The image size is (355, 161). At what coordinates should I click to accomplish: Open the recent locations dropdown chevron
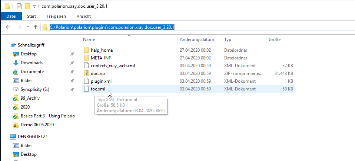point(28,27)
